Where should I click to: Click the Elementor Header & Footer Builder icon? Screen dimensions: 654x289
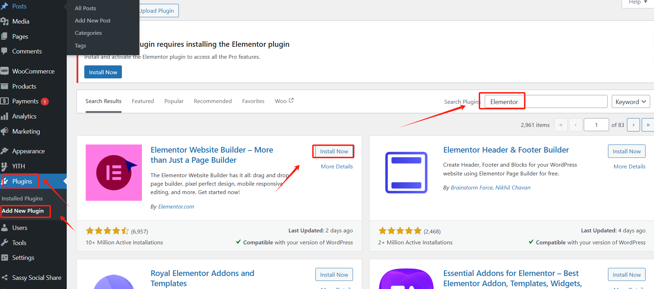(x=406, y=173)
